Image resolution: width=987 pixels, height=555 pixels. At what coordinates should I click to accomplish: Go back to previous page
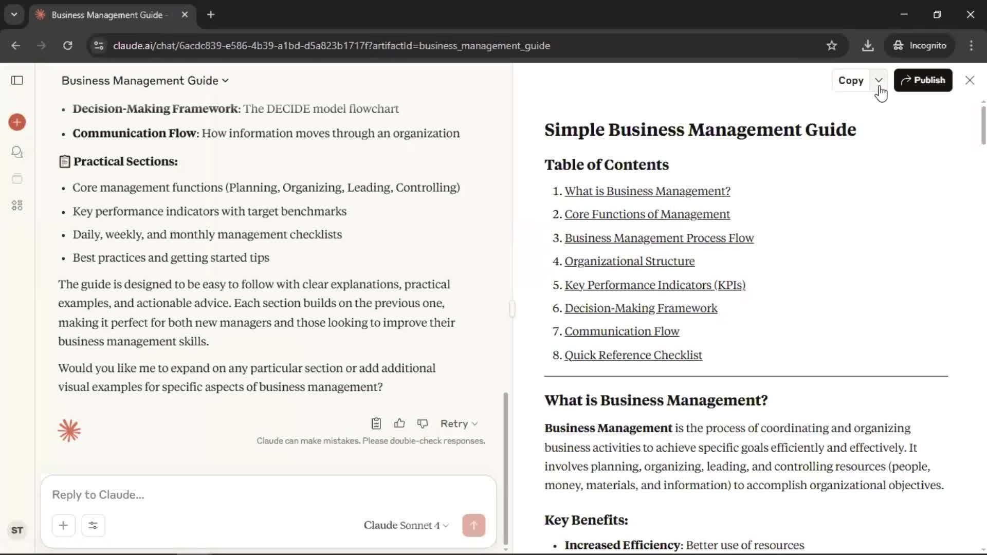pos(16,46)
